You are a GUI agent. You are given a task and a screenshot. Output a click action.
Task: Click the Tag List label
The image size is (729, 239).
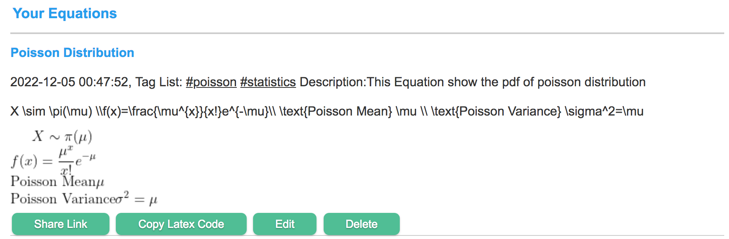pos(159,82)
